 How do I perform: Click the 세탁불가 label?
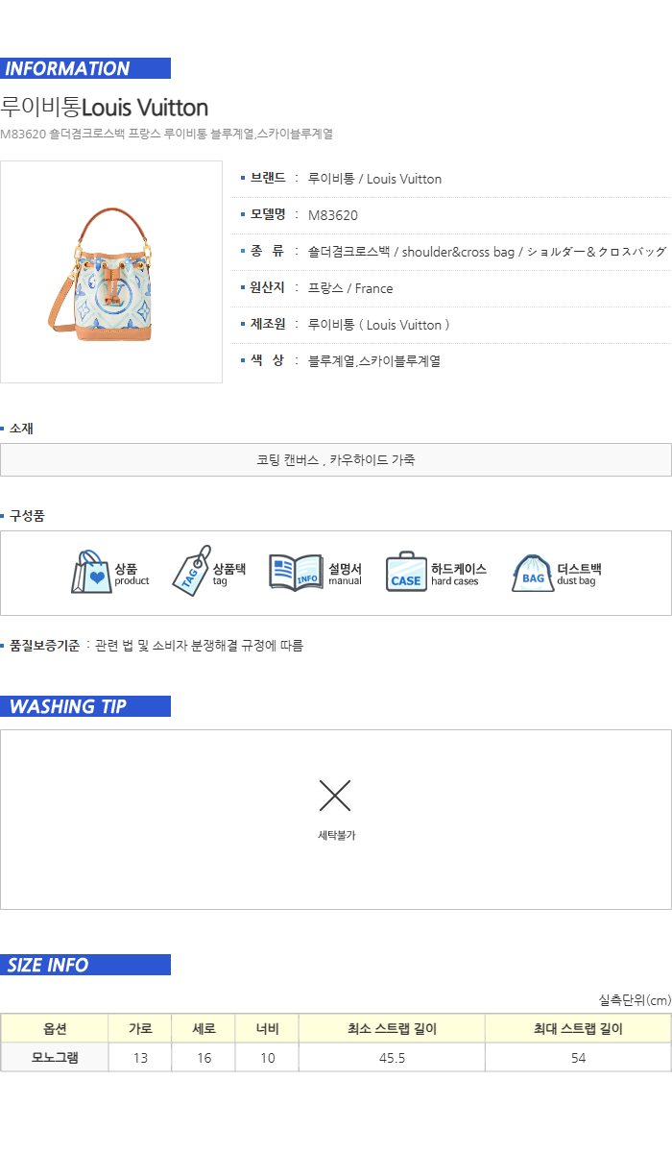pyautogui.click(x=336, y=836)
